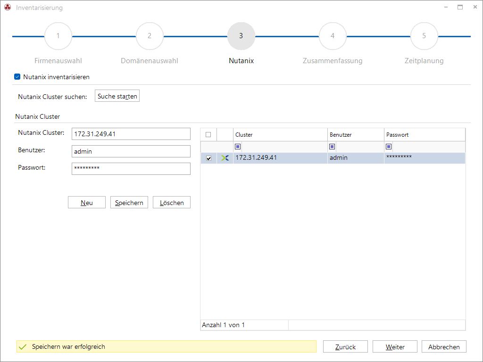Click the Inventarisierung app icon in title bar
This screenshot has width=483, height=362.
pos(8,7)
